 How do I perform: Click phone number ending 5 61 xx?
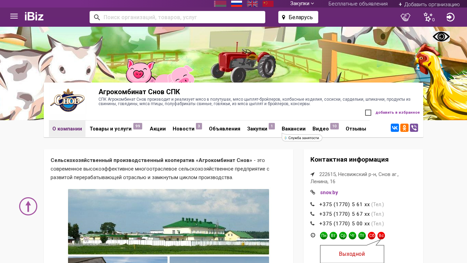coord(345,204)
